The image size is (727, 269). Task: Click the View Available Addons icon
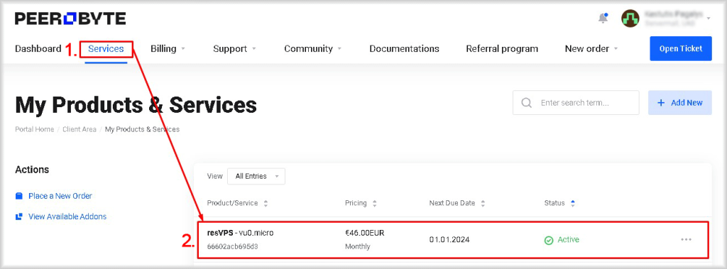[19, 216]
